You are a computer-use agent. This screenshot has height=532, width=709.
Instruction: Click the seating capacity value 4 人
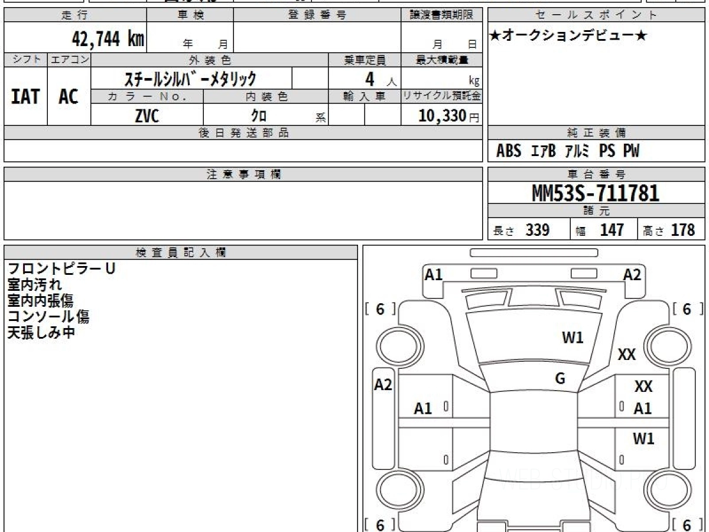380,79
